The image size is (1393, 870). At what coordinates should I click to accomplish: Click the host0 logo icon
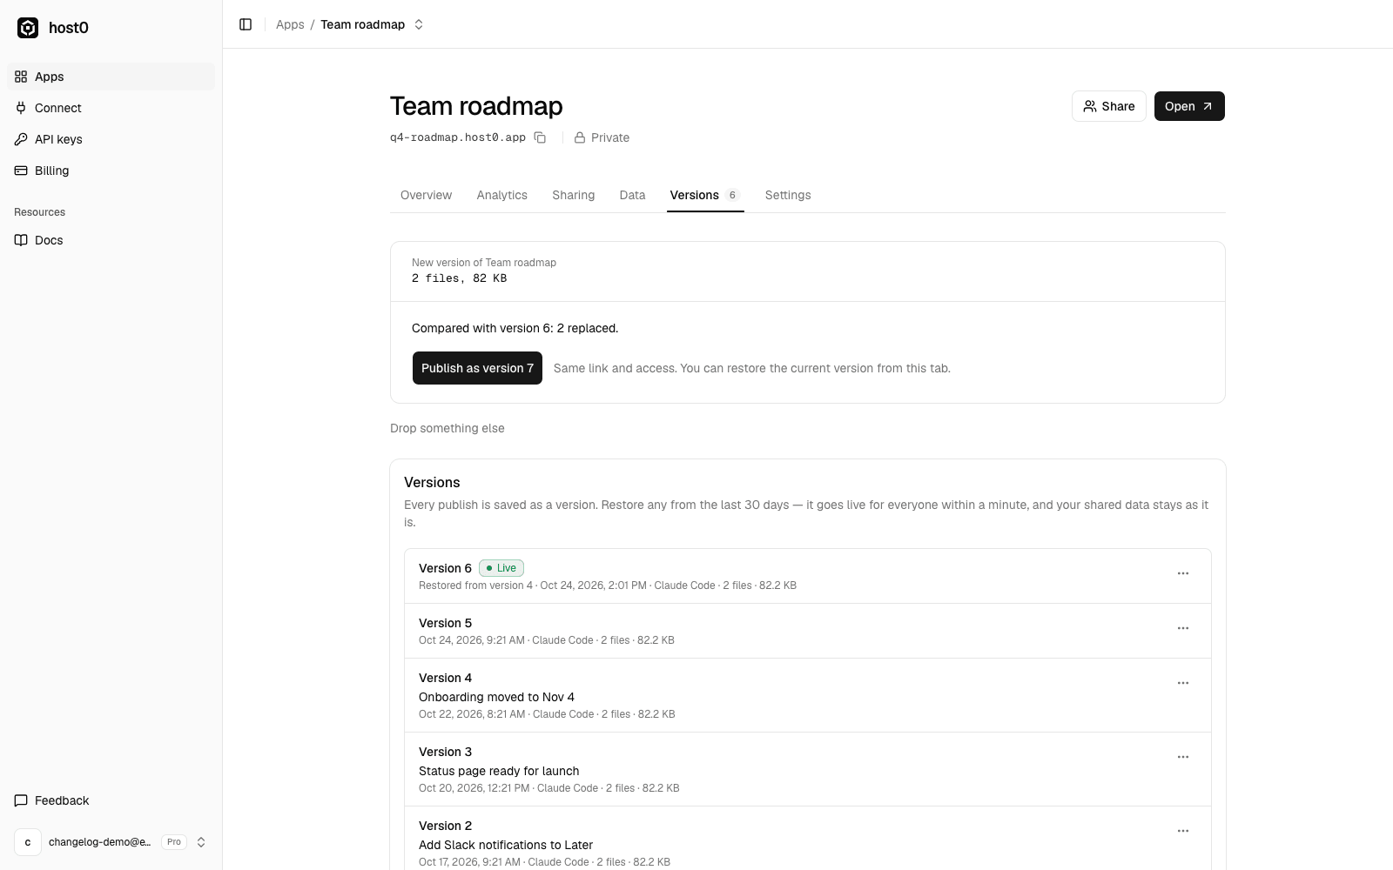tap(28, 28)
